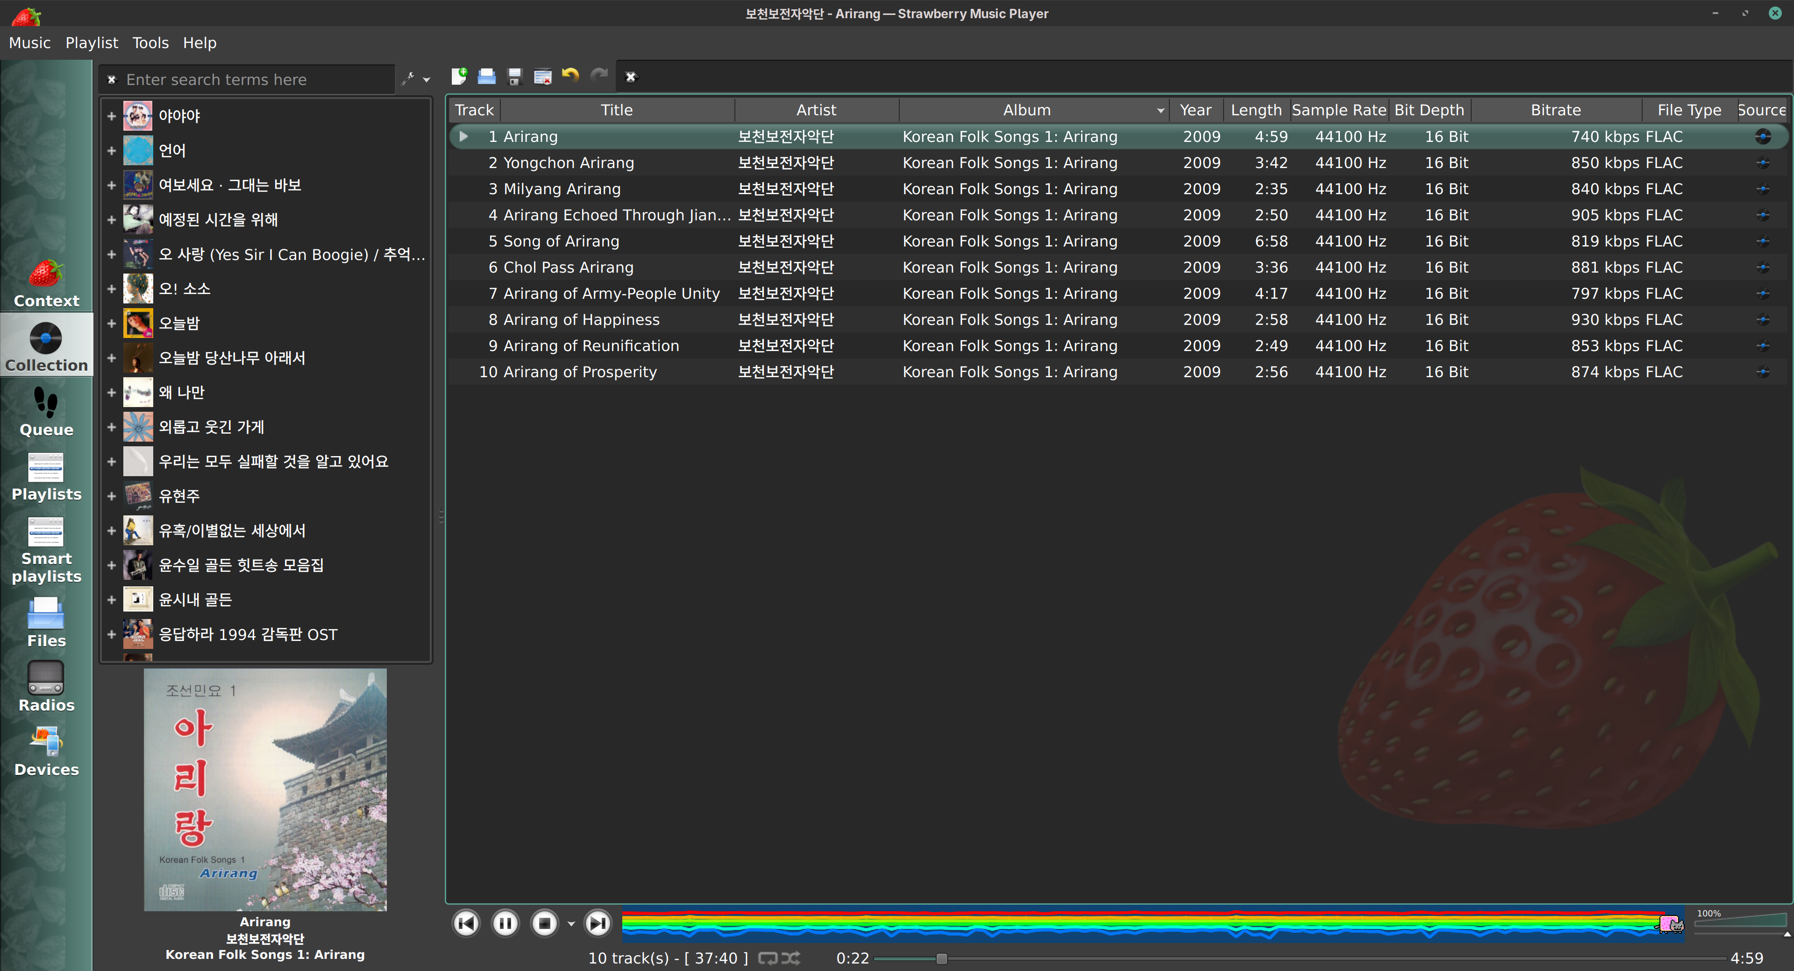This screenshot has height=971, width=1794.
Task: Open the Files browser tab
Action: 46,622
